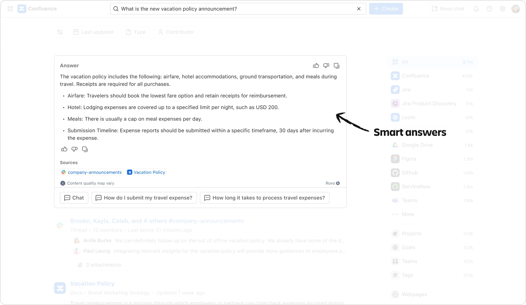Viewport: 526px width, 305px height.
Task: Click copy icon below the answer text
Action: pyautogui.click(x=85, y=149)
